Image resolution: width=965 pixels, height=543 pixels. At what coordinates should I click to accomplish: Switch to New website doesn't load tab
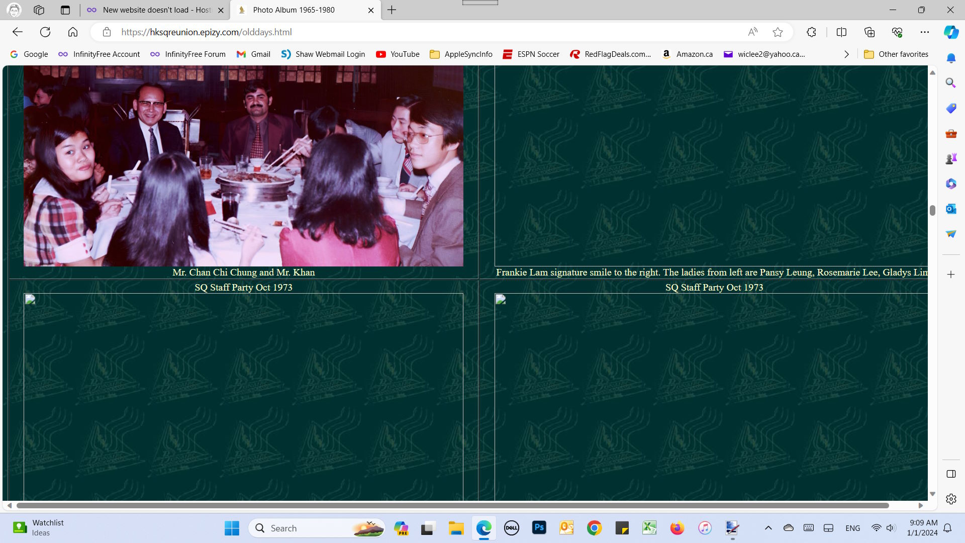click(x=156, y=10)
